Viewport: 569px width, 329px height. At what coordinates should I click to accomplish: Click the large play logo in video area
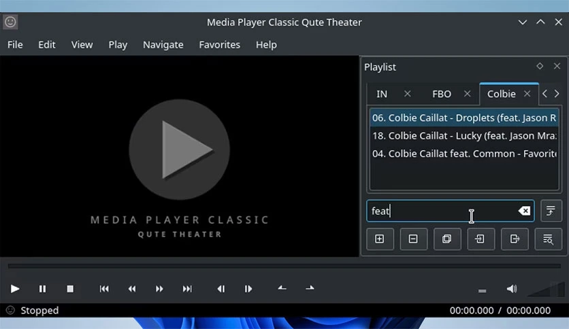tap(179, 150)
